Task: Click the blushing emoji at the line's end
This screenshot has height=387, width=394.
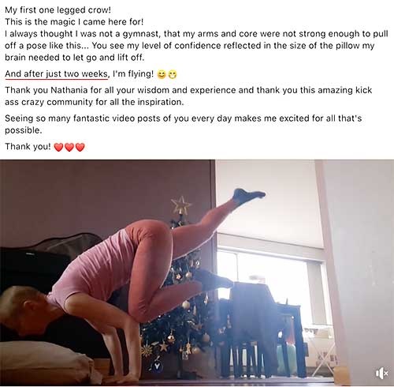Action: point(173,75)
